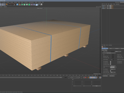Image resolution: width=124 pixels, height=93 pixels.
Task: Click the Floor environment icon
Action: tap(37, 5)
